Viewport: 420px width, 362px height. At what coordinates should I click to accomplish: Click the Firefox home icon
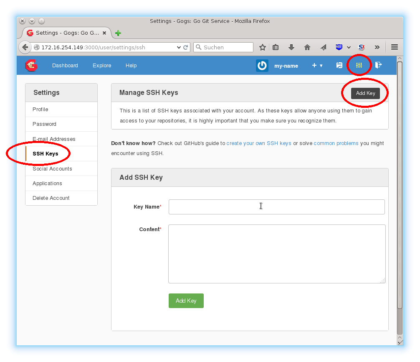click(x=307, y=47)
